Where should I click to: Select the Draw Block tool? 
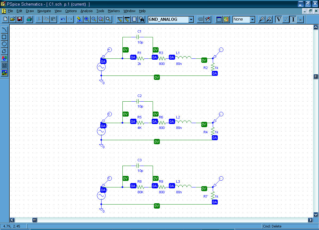click(134, 19)
